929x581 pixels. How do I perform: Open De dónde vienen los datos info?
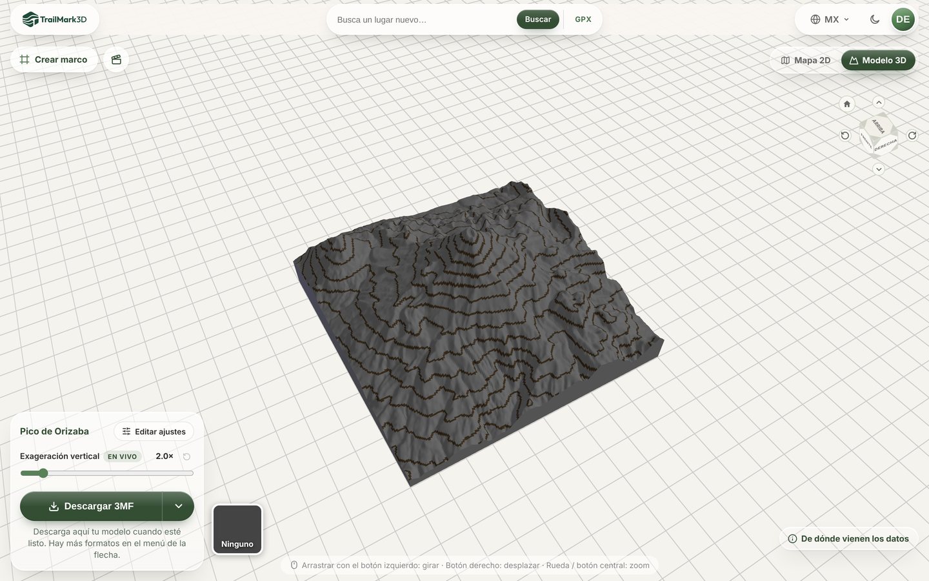coord(848,538)
